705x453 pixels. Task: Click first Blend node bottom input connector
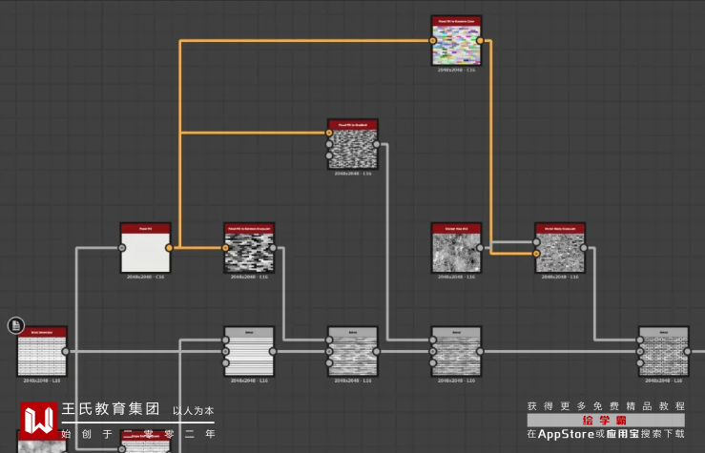(x=225, y=362)
